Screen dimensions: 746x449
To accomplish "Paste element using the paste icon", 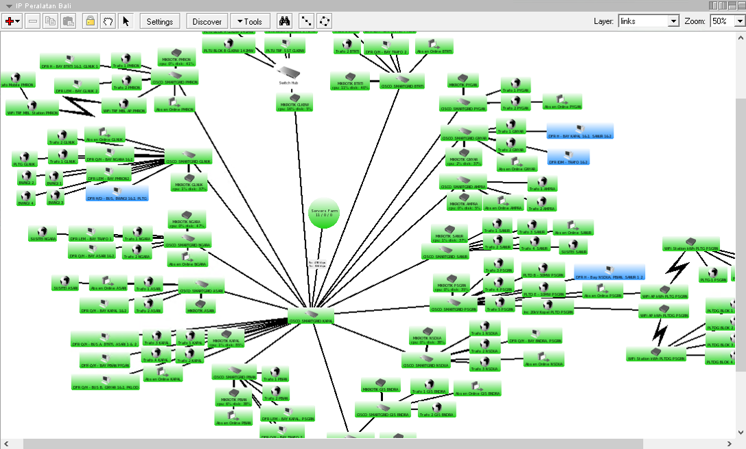I will tap(67, 21).
